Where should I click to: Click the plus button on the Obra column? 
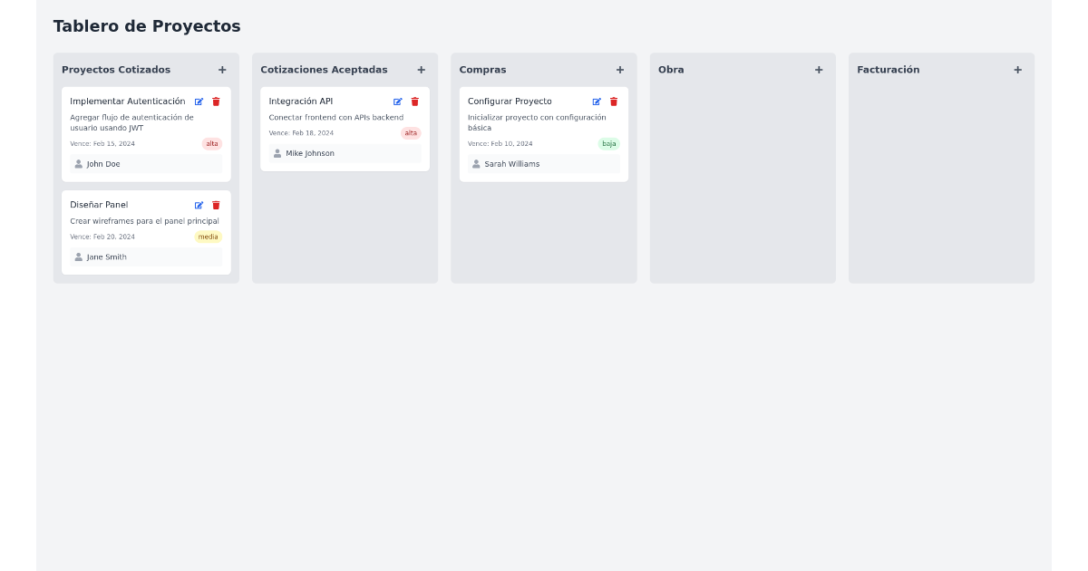tap(819, 69)
